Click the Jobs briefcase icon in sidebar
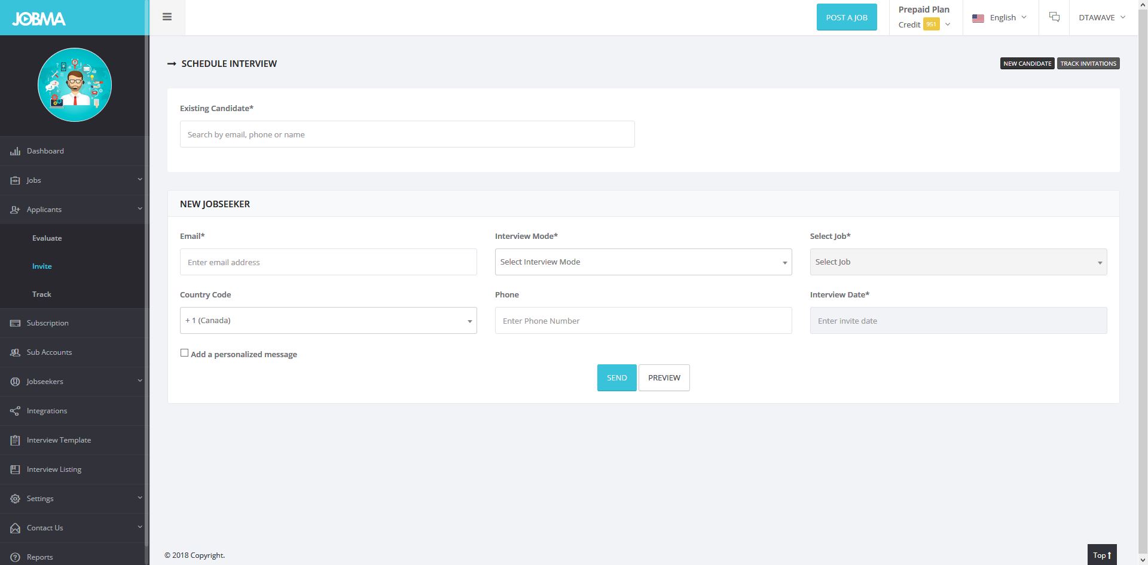This screenshot has height=565, width=1148. [x=15, y=180]
